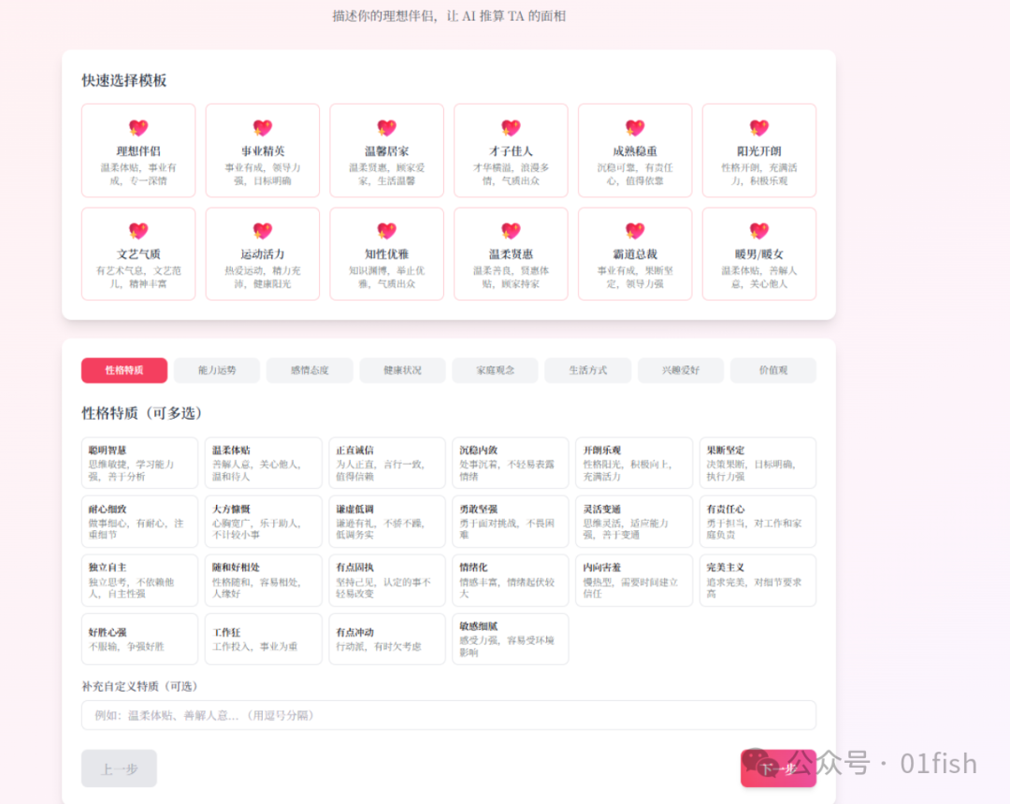Screen dimensions: 1010x804
Task: Open the 家庭观念 tab
Action: pyautogui.click(x=495, y=370)
